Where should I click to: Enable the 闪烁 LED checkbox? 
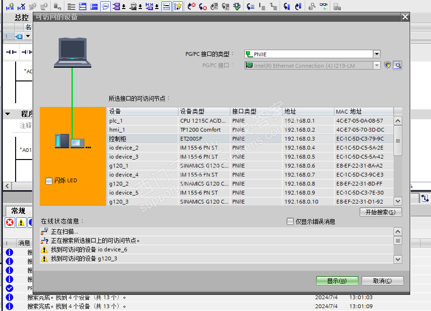[x=49, y=181]
